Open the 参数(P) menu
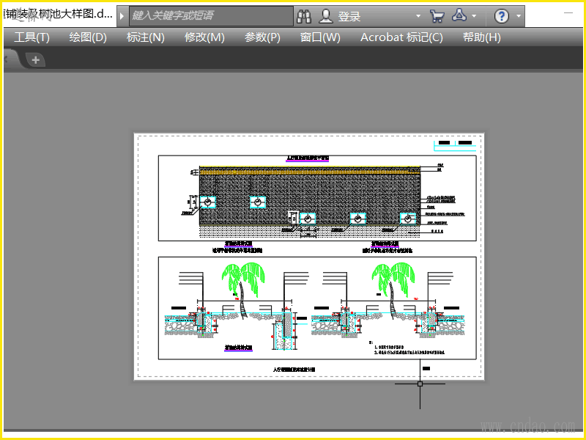This screenshot has width=586, height=440. tap(262, 37)
